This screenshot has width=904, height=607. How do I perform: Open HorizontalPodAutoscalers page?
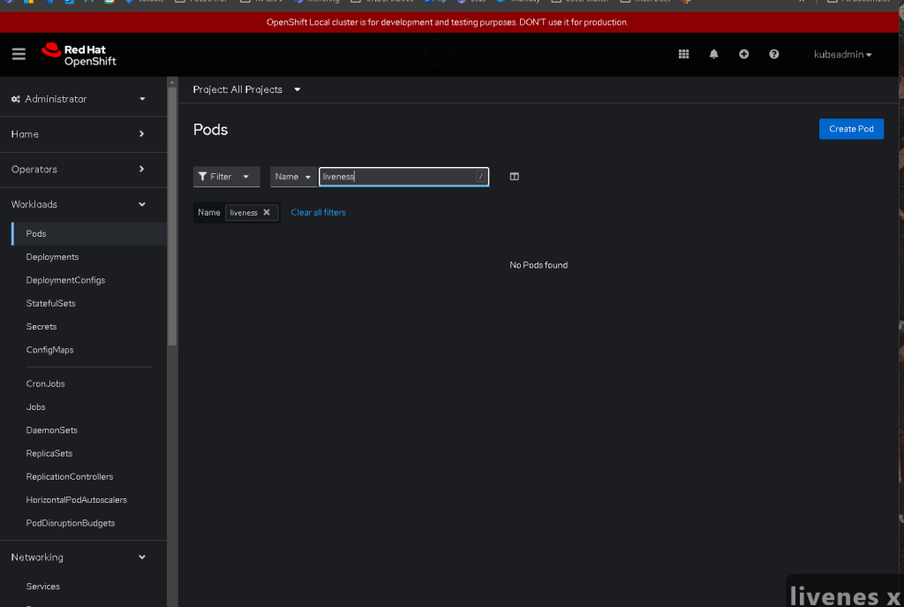[x=76, y=500]
